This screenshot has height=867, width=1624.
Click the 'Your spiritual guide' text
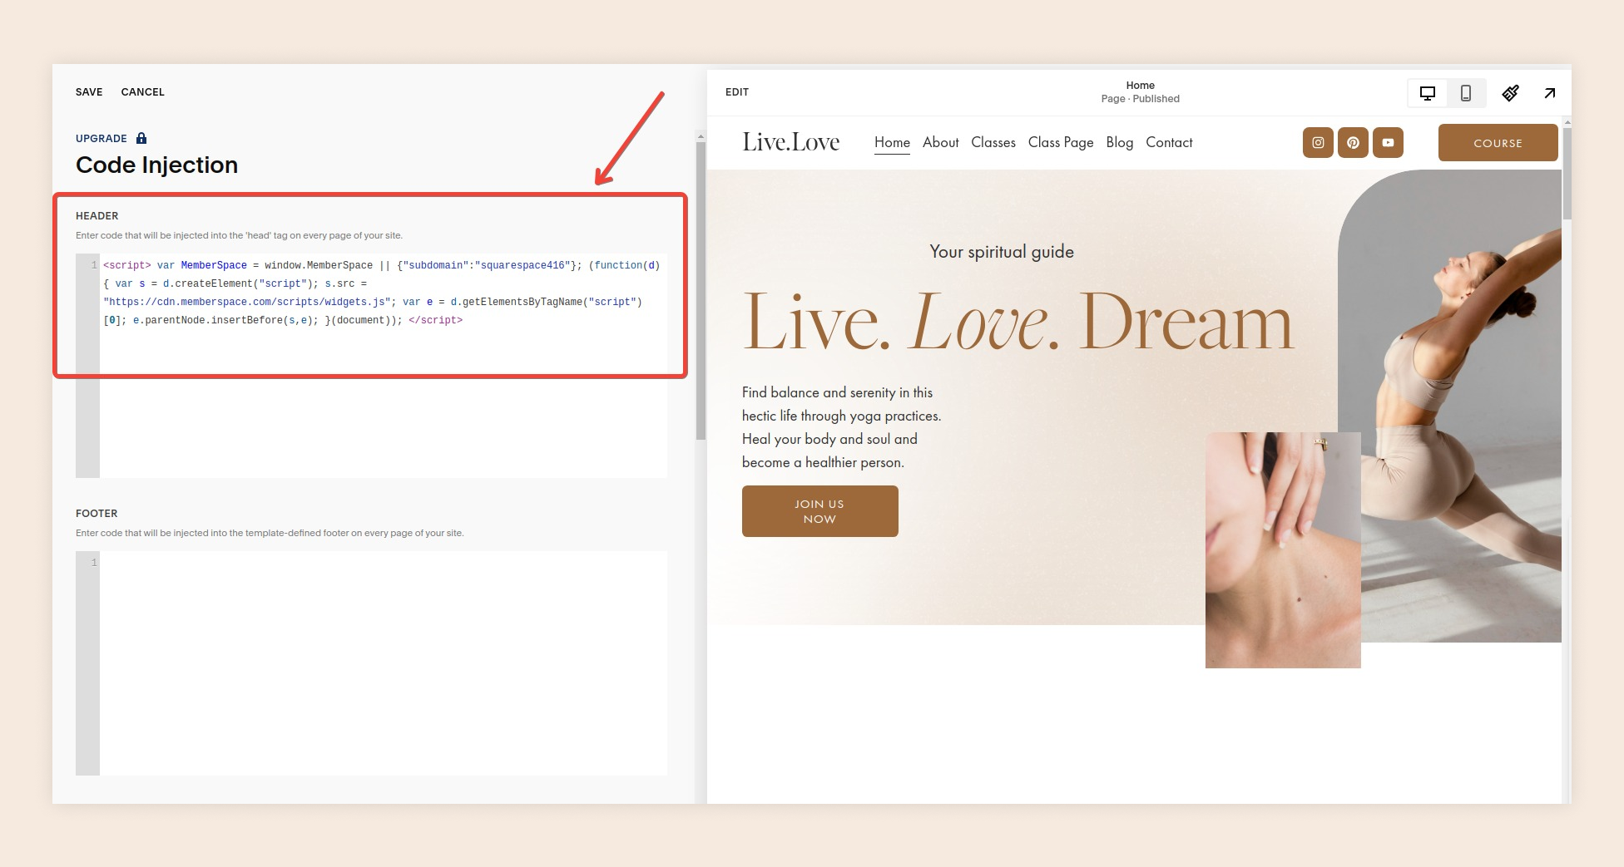(1002, 252)
